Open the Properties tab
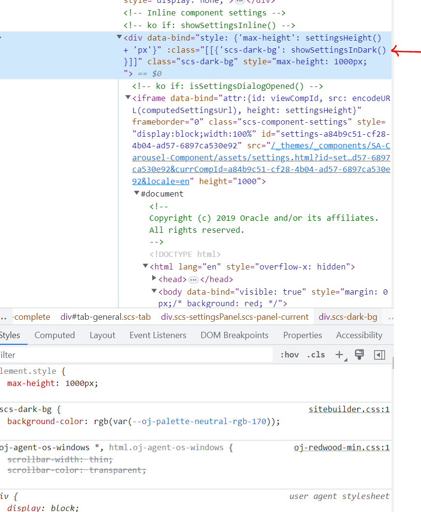The height and width of the screenshot is (512, 421). pos(303,335)
